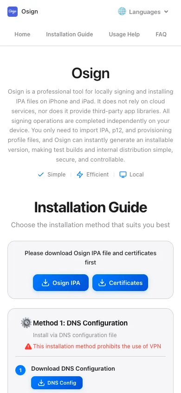The width and height of the screenshot is (181, 393).
Task: Click the large Osign heading
Action: (90, 74)
